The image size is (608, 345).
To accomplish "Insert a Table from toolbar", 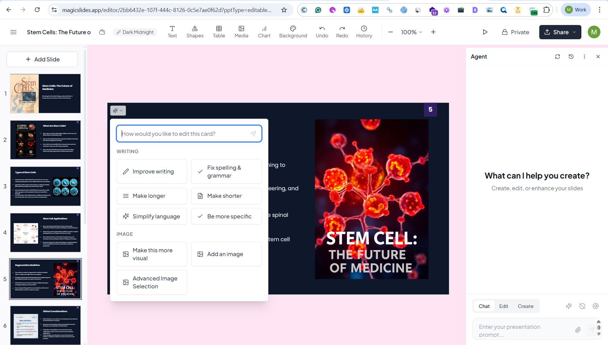I will point(219,32).
